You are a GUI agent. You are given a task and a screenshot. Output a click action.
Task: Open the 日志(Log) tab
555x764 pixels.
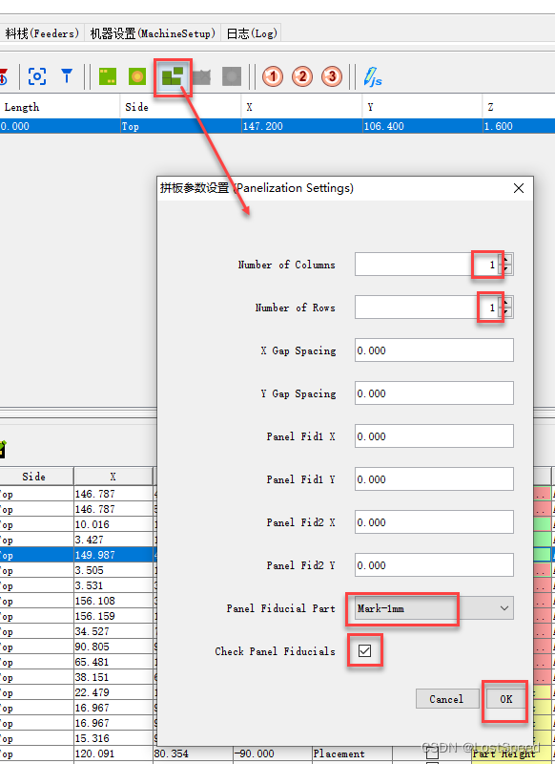[x=252, y=33]
